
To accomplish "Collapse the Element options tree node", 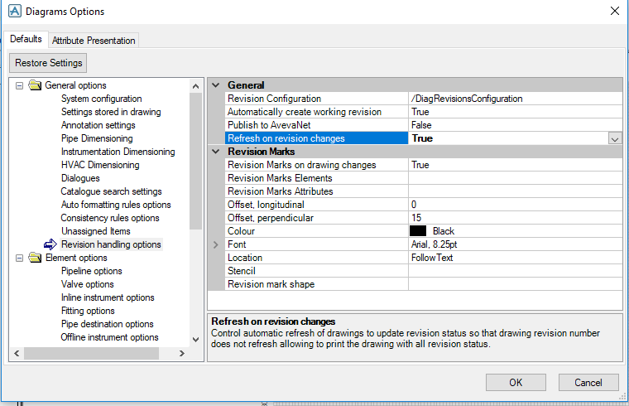I will (19, 258).
